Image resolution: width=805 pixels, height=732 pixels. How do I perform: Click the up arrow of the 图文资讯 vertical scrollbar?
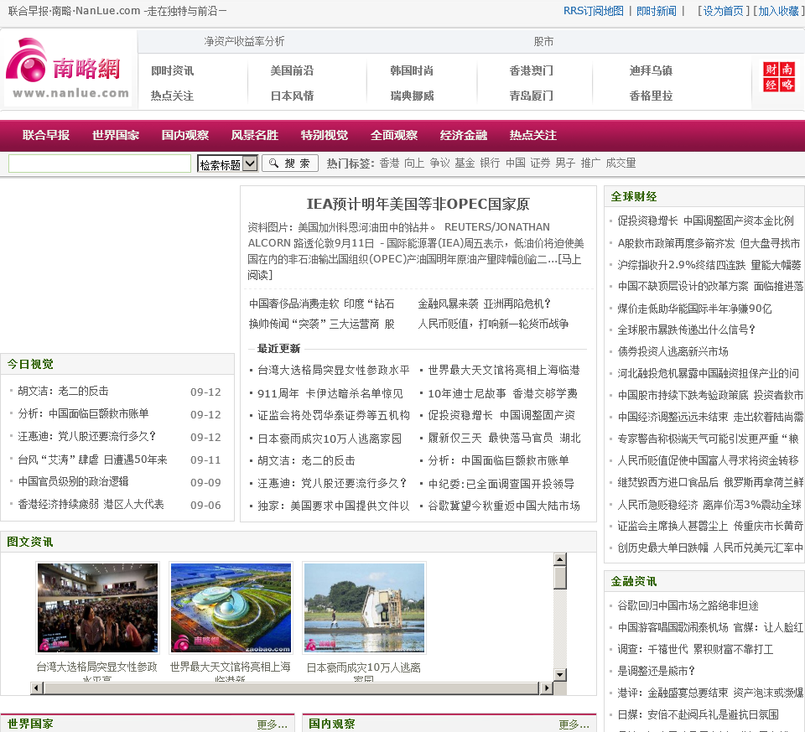coord(560,559)
